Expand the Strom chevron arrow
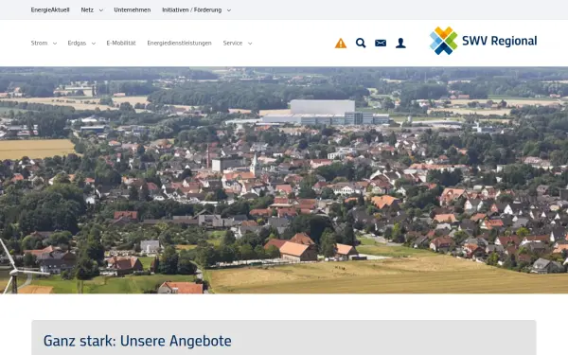The image size is (568, 355). click(55, 44)
